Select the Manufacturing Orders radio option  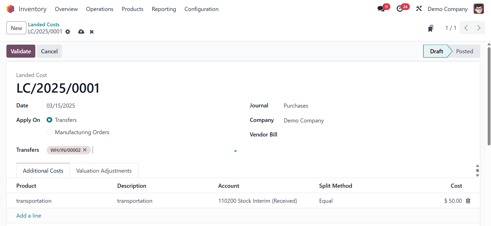click(49, 132)
